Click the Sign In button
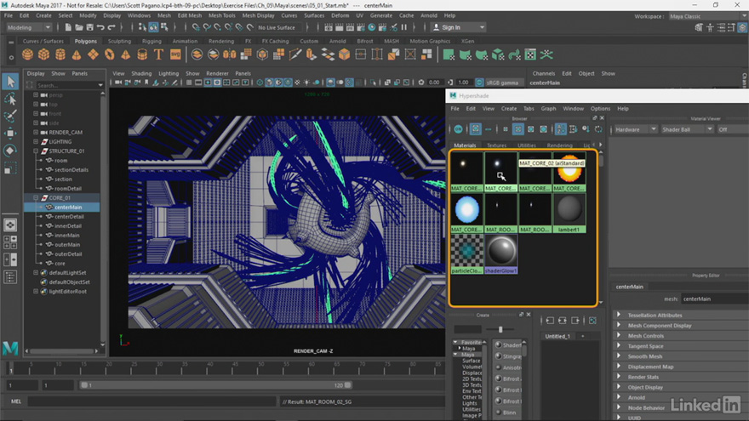Image resolution: width=749 pixels, height=421 pixels. pyautogui.click(x=458, y=27)
